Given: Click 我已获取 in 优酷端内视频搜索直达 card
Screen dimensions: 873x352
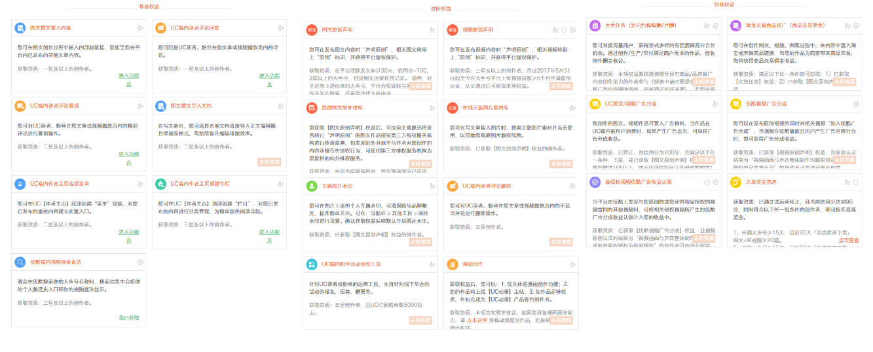Looking at the screenshot, I should click(x=129, y=318).
